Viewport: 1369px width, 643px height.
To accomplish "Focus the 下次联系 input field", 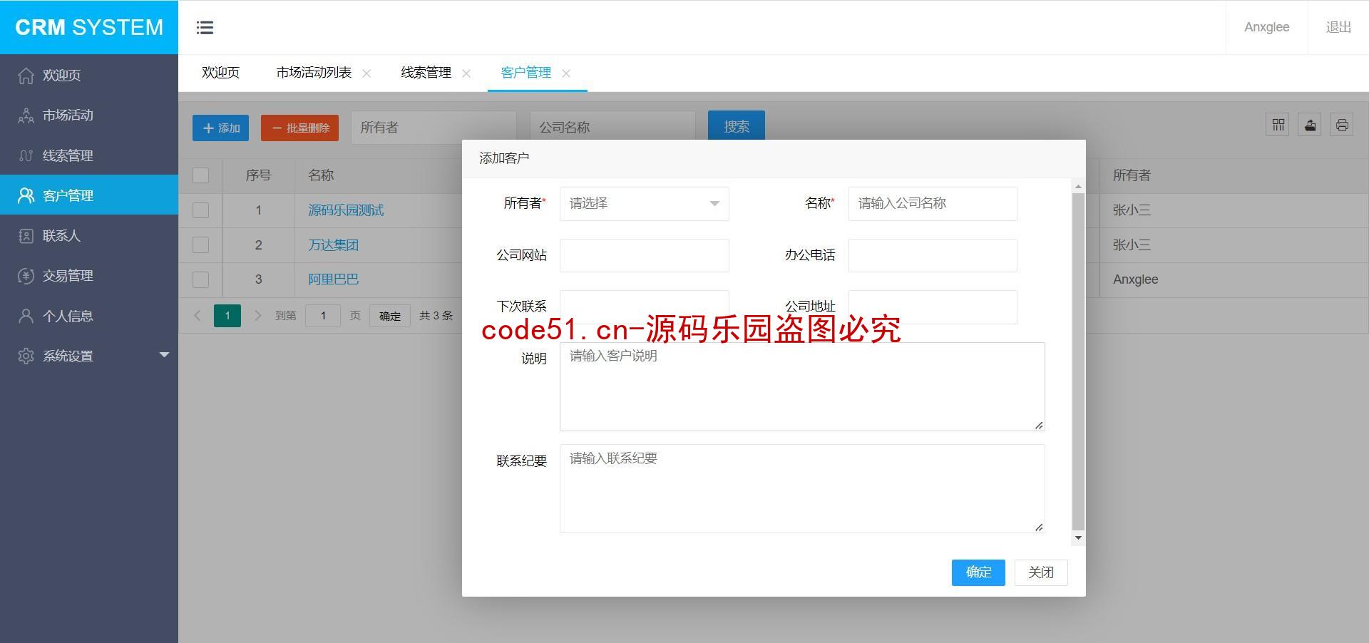I will (644, 307).
